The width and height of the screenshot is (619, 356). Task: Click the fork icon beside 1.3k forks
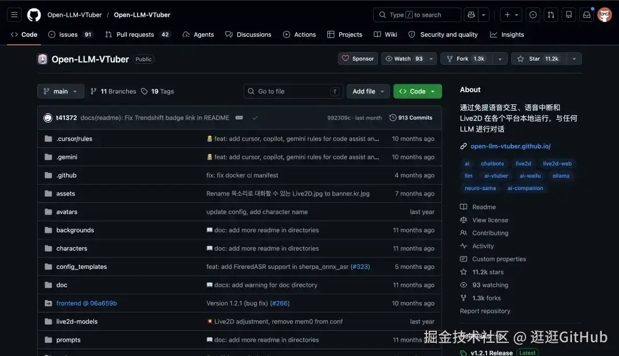464,298
